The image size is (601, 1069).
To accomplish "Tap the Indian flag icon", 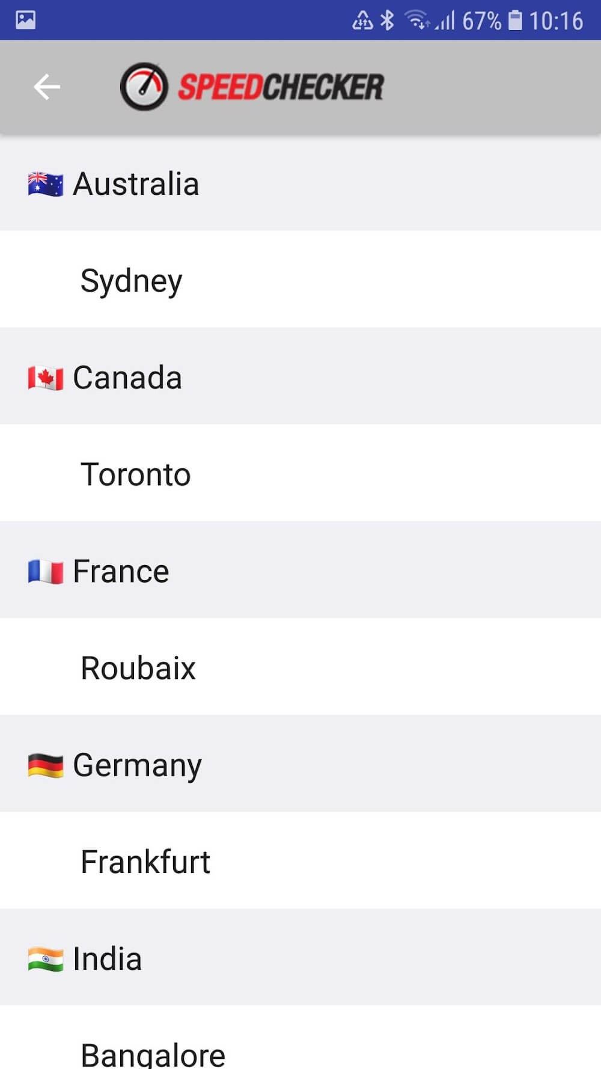I will pos(46,959).
